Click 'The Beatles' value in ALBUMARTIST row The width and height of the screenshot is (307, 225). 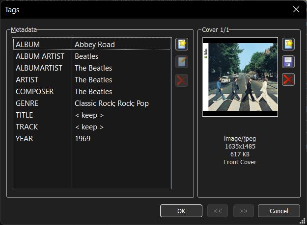[x=93, y=68]
